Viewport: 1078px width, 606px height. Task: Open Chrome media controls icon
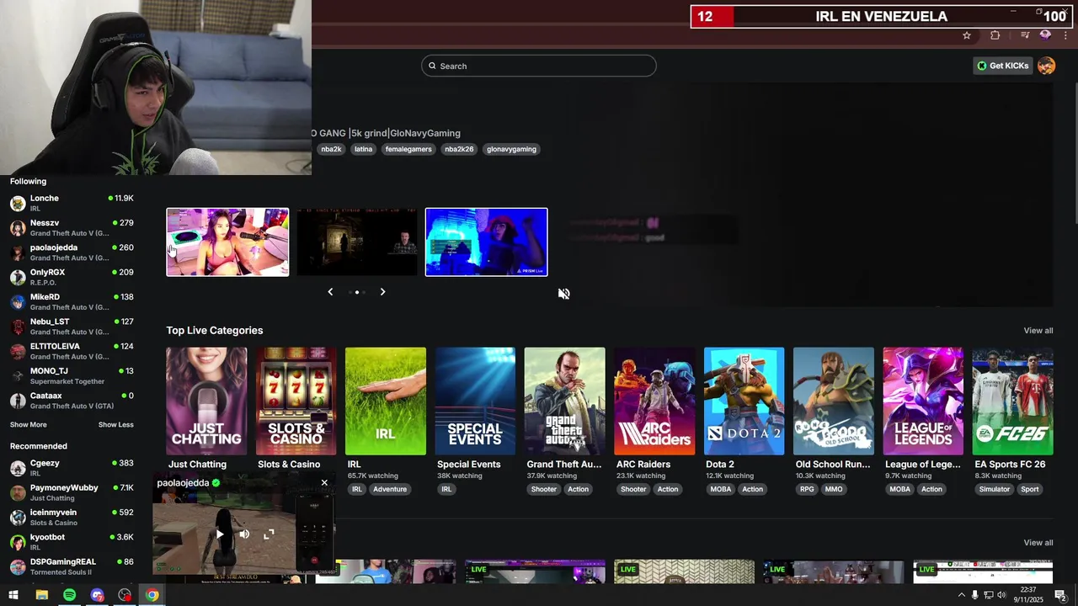(1025, 35)
